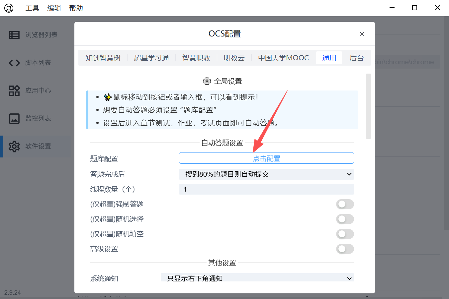This screenshot has height=299, width=449.
Task: Switch to the 中国大学MOOC tab
Action: tap(283, 58)
